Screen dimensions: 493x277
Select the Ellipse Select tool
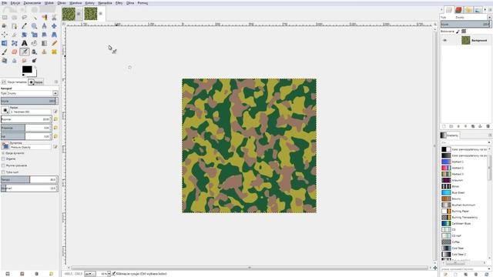14,17
